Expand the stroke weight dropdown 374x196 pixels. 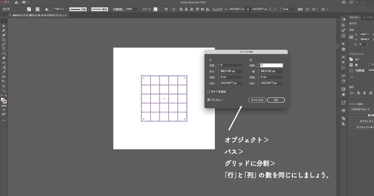point(66,9)
